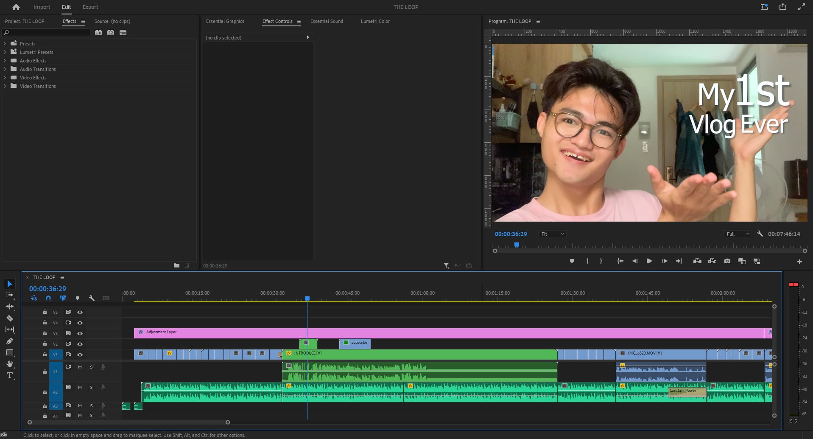Toggle V3 track output eye
The height and width of the screenshot is (439, 813).
coord(80,333)
